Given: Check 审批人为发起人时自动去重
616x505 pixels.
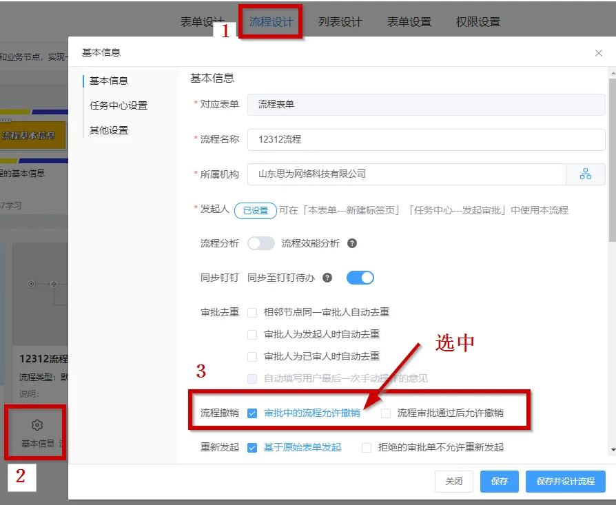Looking at the screenshot, I should [x=252, y=334].
